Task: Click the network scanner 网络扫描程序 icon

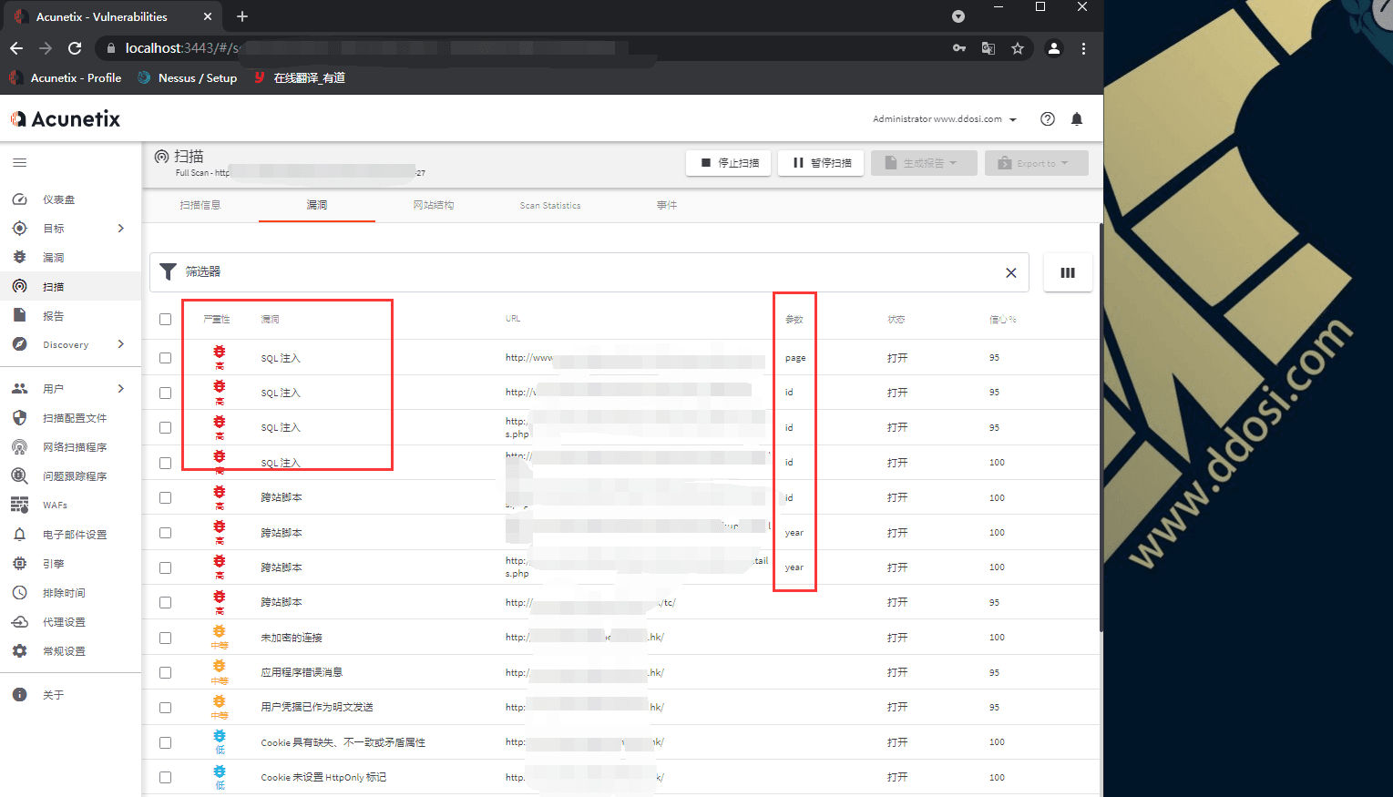Action: pyautogui.click(x=19, y=447)
